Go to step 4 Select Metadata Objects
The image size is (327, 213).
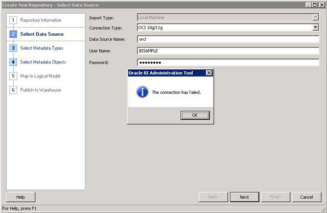[x=43, y=62]
